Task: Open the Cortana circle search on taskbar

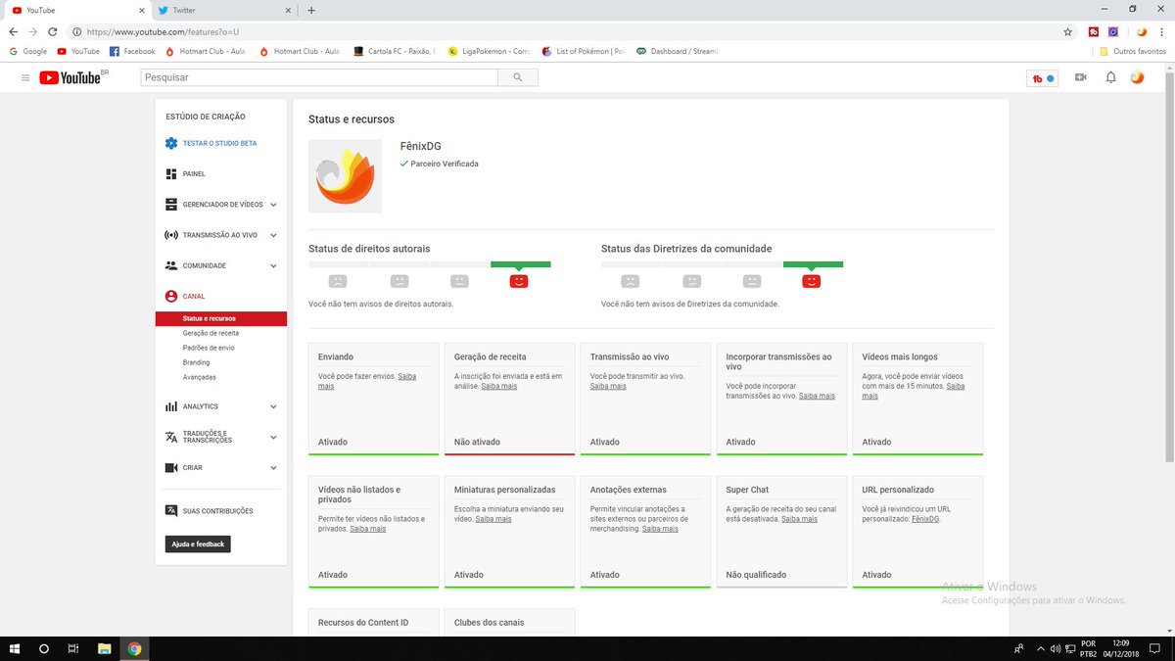Action: pos(44,648)
